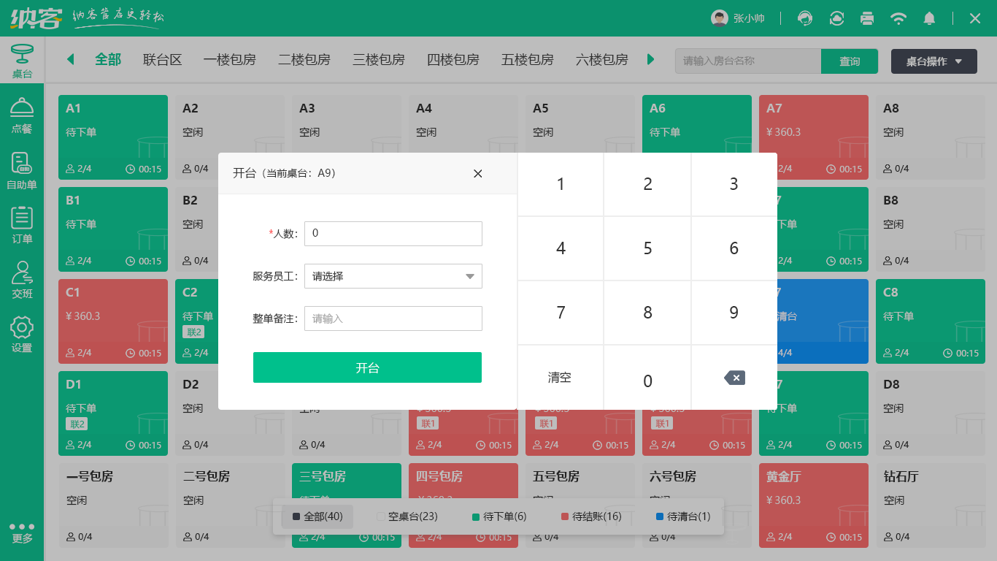997x561 pixels.
Task: Switch to the 二楼包房 tab
Action: [x=304, y=60]
